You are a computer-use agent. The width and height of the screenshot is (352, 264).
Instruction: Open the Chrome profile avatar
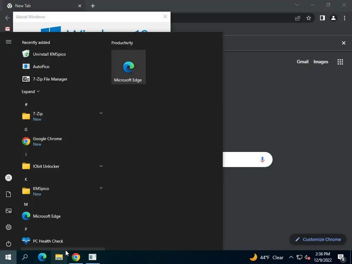[333, 18]
